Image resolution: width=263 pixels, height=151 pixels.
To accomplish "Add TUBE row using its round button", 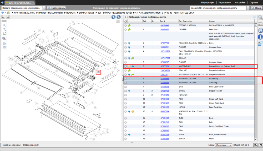I will pos(126,118).
